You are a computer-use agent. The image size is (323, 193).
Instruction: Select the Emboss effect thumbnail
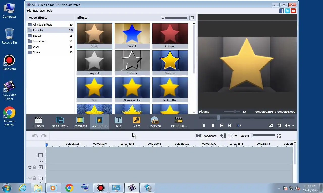click(x=132, y=63)
